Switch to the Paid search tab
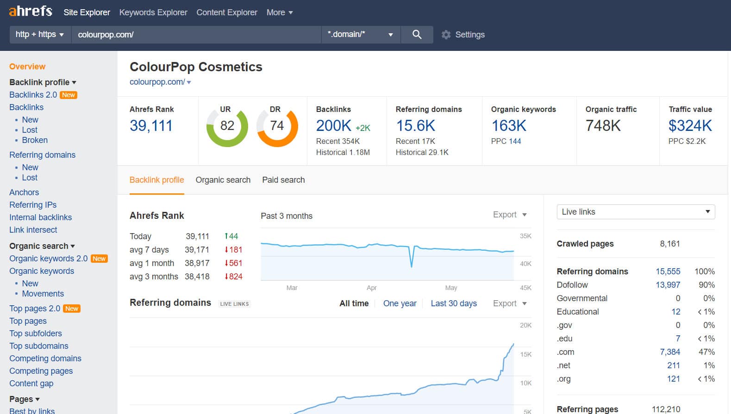 point(283,180)
